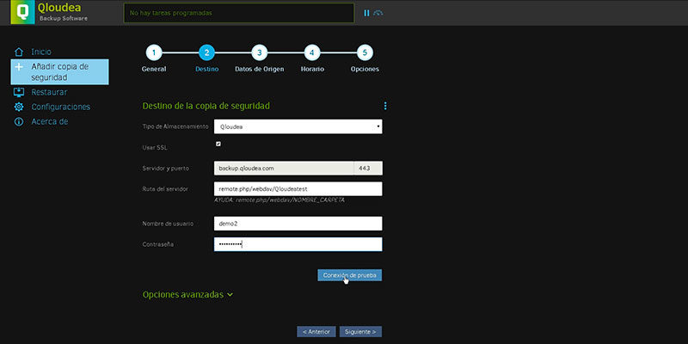
Task: Go back with the Anterior button
Action: [x=316, y=332]
